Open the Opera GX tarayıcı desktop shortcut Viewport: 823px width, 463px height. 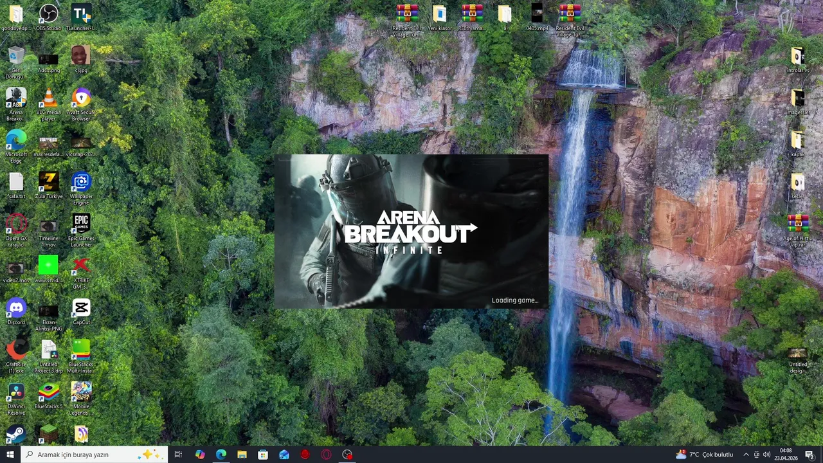tap(16, 230)
